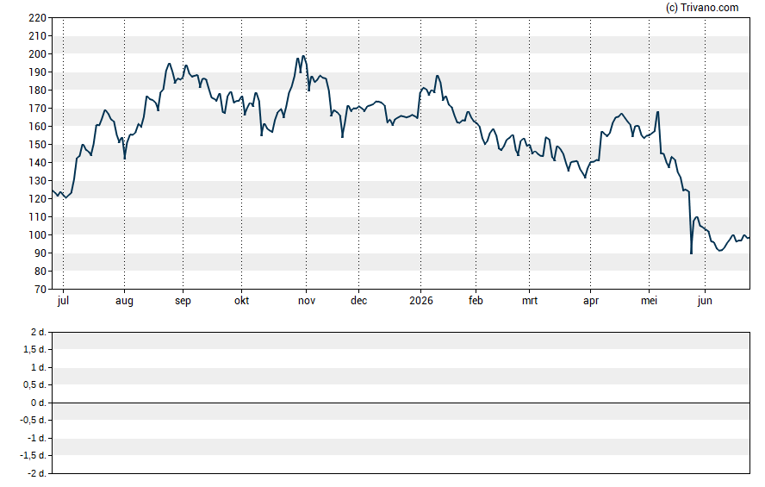This screenshot has height=487, width=765.
Task: Click the '2 d.' lower axis label
Action: [39, 333]
